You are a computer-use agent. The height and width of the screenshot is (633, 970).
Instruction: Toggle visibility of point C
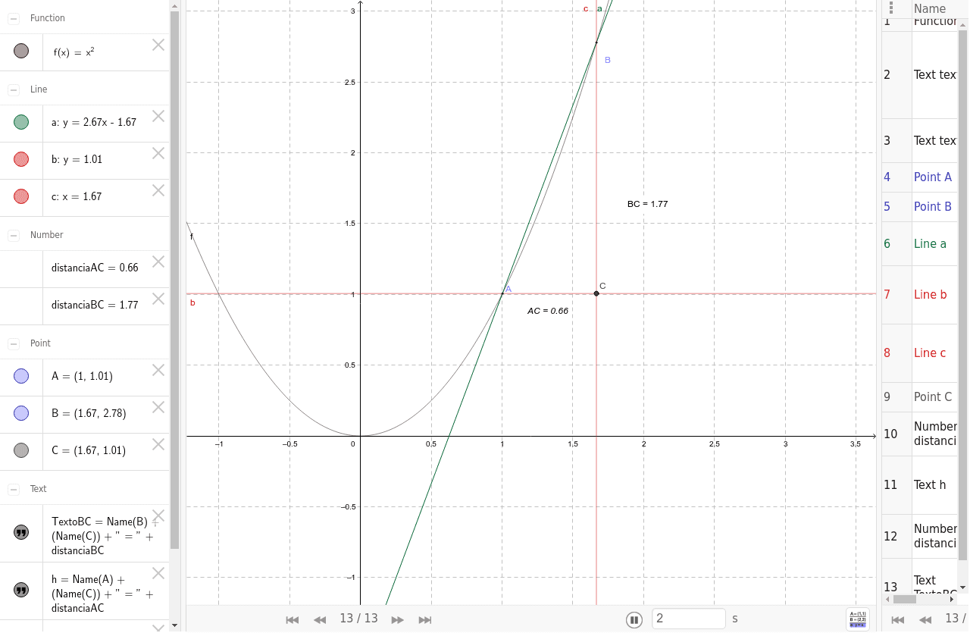click(21, 450)
